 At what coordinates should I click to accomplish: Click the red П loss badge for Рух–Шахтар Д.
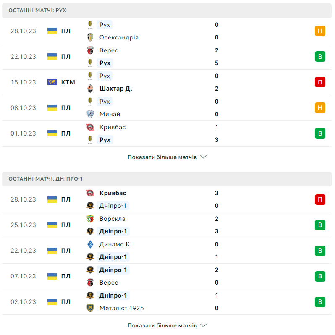(320, 82)
